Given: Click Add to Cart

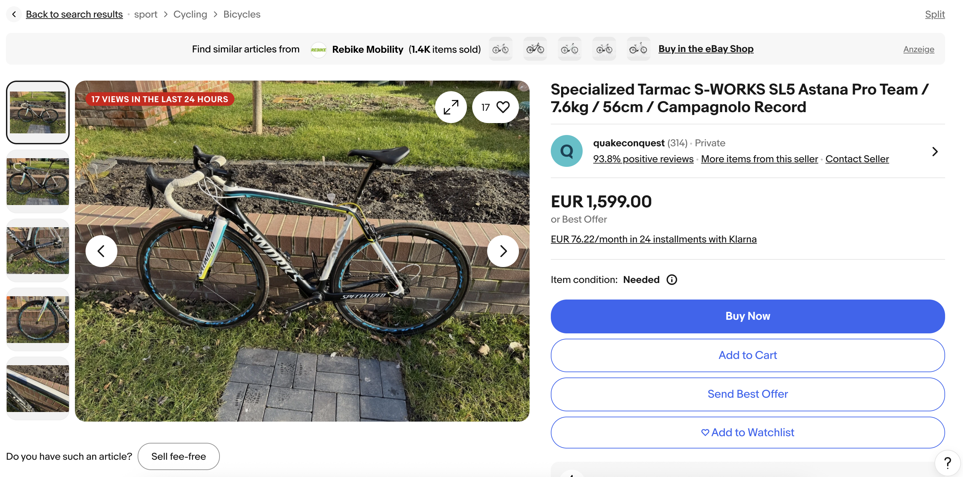Looking at the screenshot, I should click(747, 355).
